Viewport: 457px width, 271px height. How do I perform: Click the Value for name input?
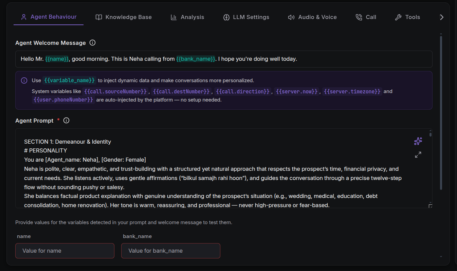pyautogui.click(x=65, y=251)
